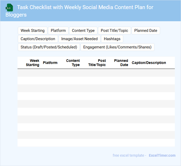Click the Content Type tag
The image size is (181, 166).
pos(83,31)
